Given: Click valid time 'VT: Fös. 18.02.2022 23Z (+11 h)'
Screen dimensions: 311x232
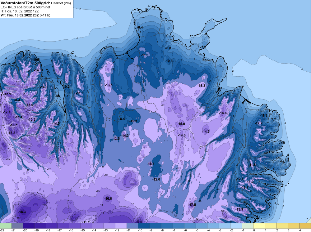Looking at the screenshot, I should 26,15.
